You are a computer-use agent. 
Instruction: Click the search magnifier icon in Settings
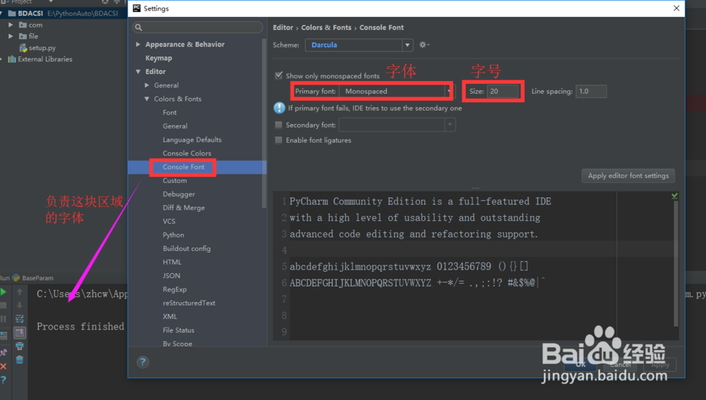click(x=138, y=28)
